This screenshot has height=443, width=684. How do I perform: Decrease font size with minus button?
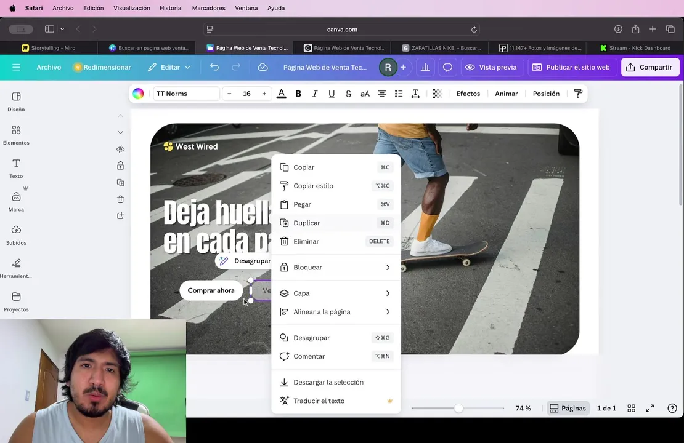(229, 94)
